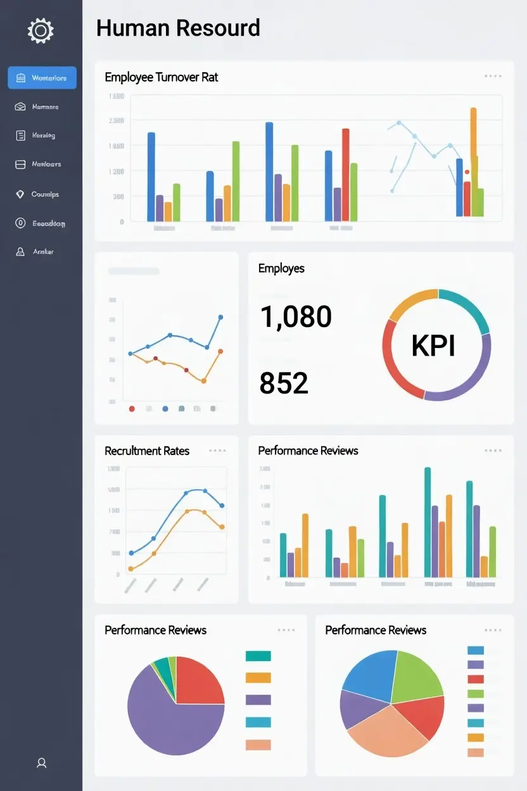Toggle the red legend dot under line chart

point(131,409)
